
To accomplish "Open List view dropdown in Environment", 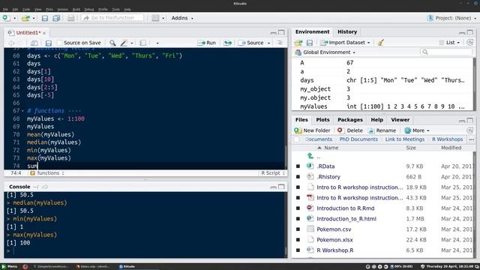I will coord(449,43).
